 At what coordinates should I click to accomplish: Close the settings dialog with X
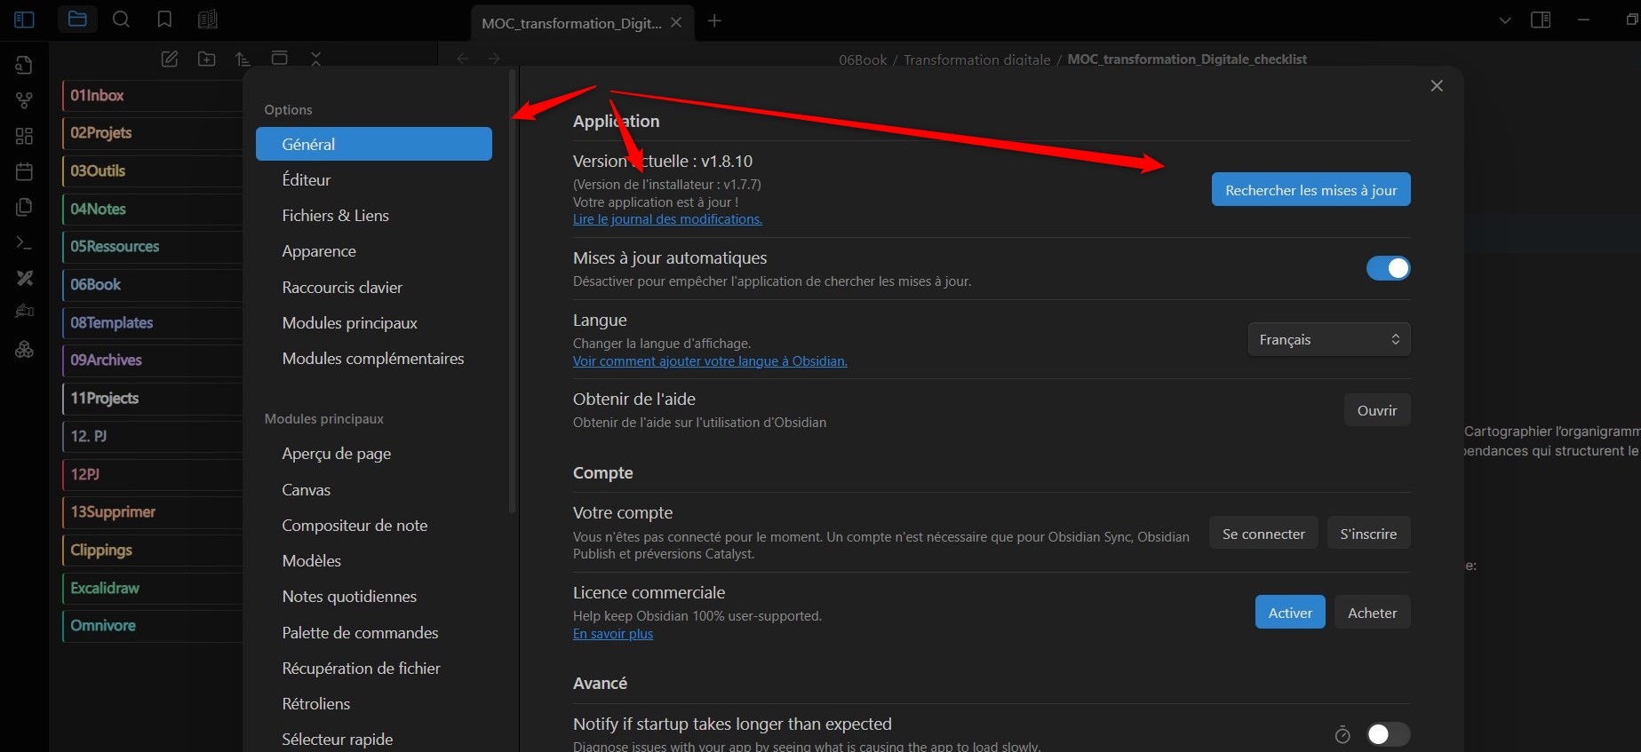tap(1437, 85)
